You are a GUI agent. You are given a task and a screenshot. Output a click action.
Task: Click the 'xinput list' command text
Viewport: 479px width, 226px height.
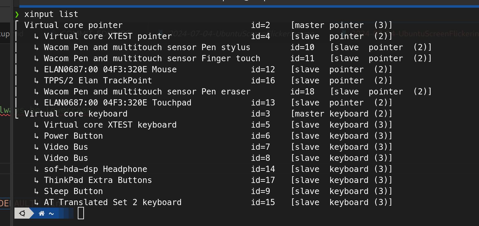tap(51, 14)
